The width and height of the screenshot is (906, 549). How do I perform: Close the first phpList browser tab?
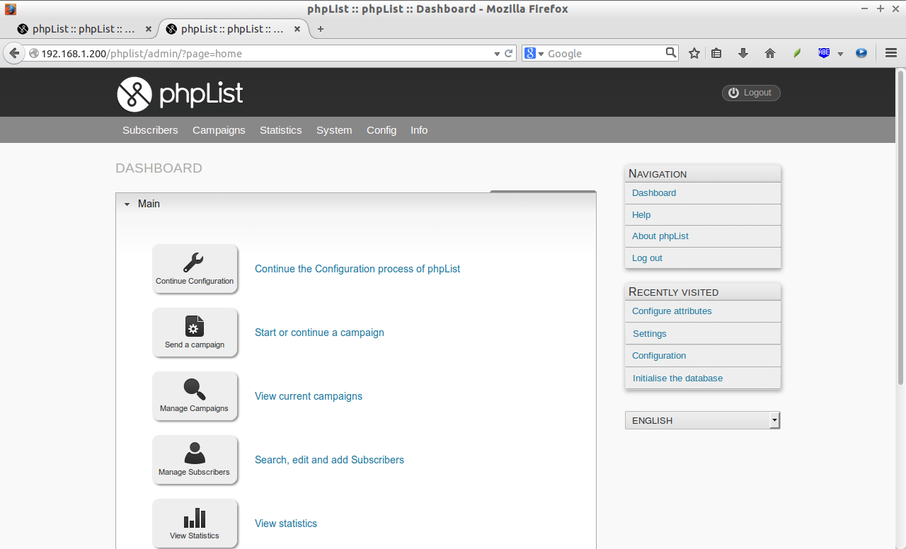point(149,29)
